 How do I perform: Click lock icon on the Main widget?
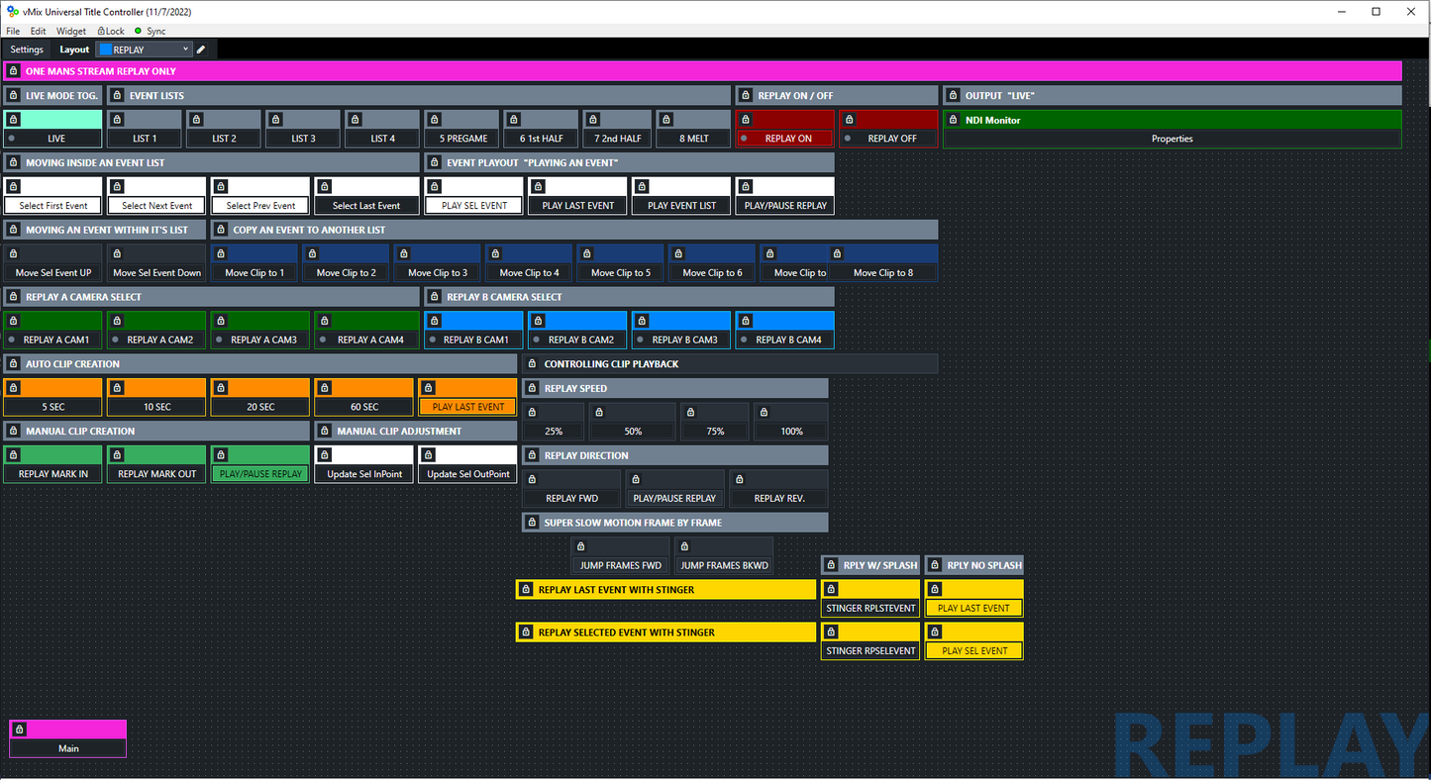click(x=19, y=730)
